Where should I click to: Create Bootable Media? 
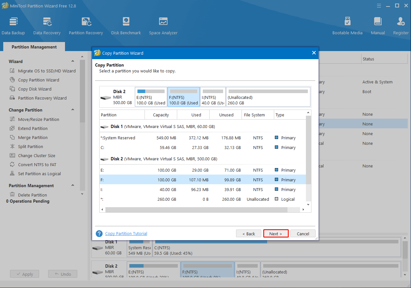pos(347,26)
